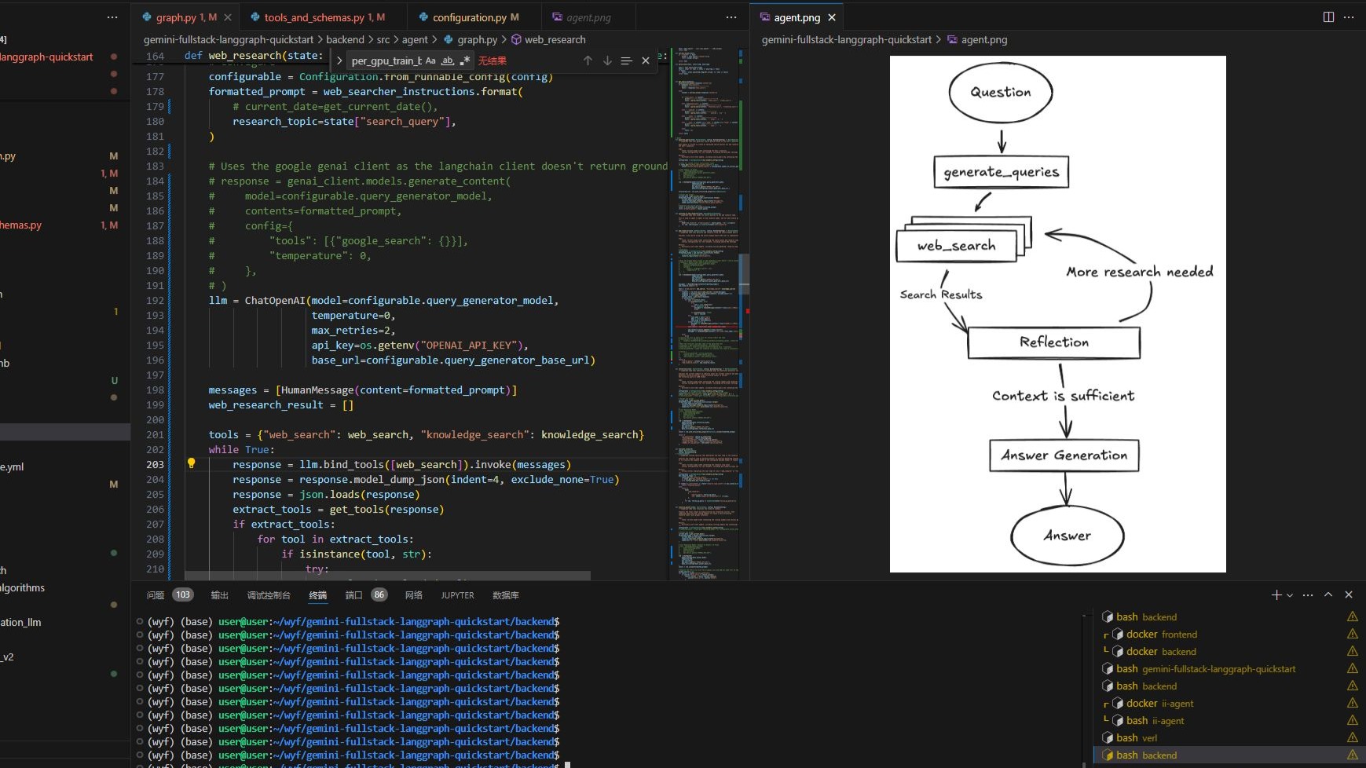Enable regular expression search in find widget
Viewport: 1366px width, 768px height.
(465, 60)
